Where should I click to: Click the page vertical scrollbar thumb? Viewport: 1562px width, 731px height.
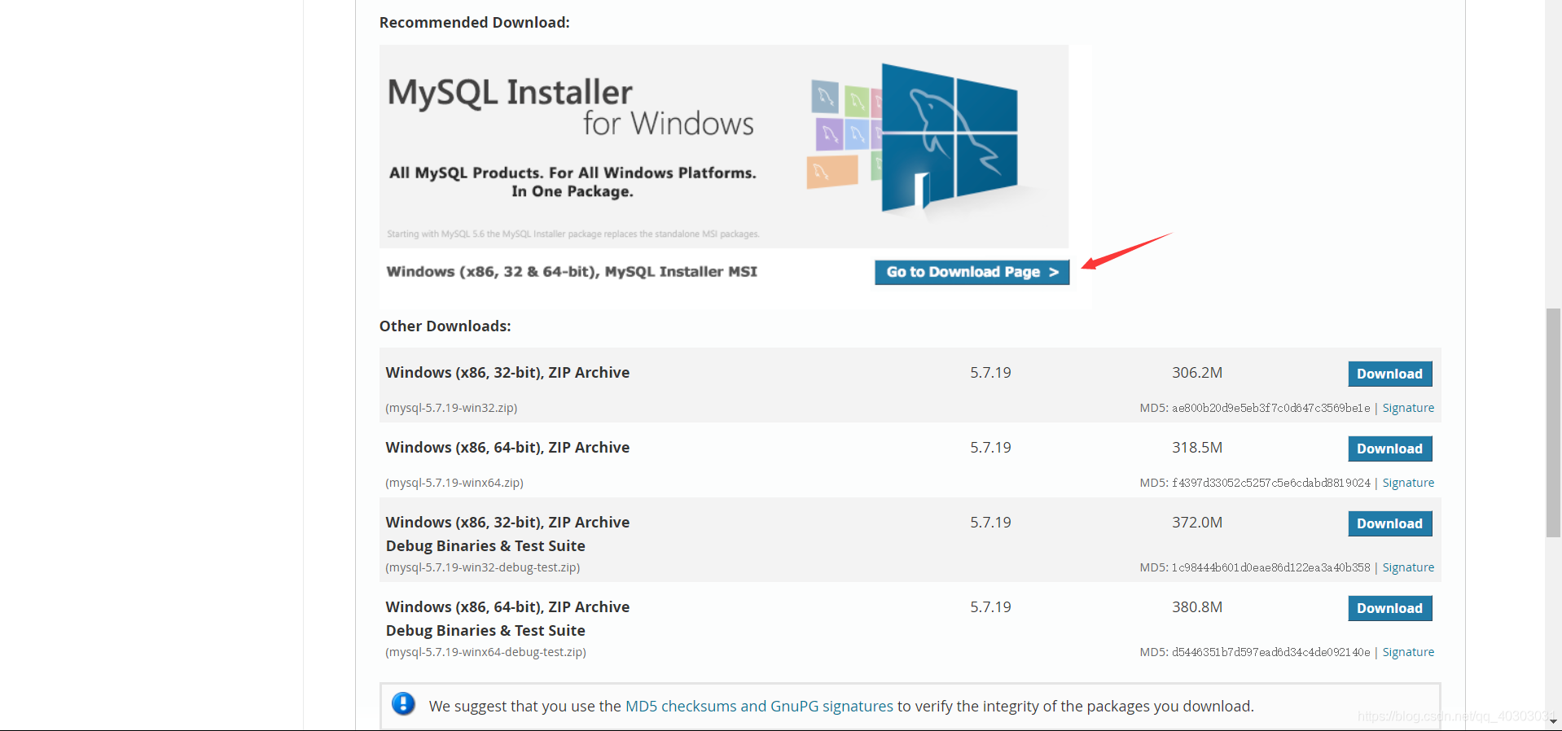(x=1553, y=423)
